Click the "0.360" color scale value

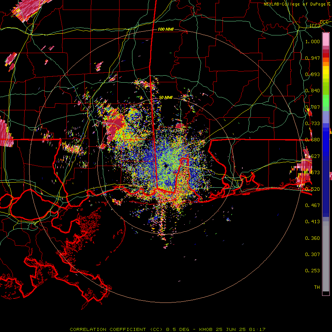[x=312, y=238]
